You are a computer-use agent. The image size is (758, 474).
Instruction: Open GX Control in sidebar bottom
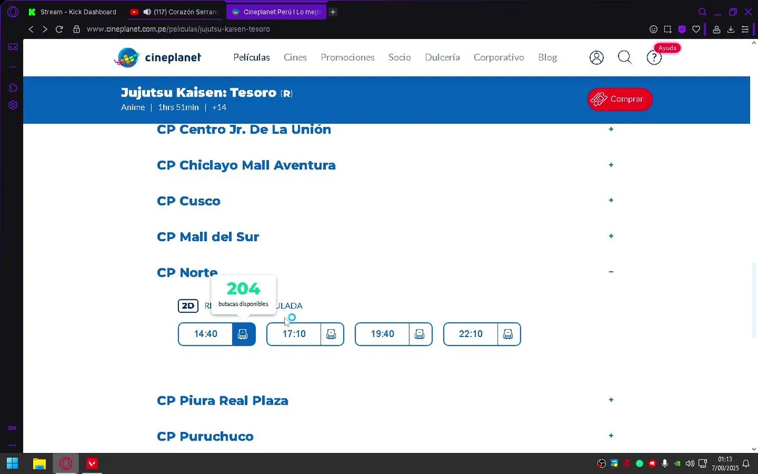coord(12,427)
